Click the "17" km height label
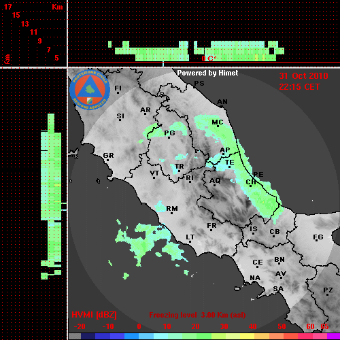 click(7, 7)
